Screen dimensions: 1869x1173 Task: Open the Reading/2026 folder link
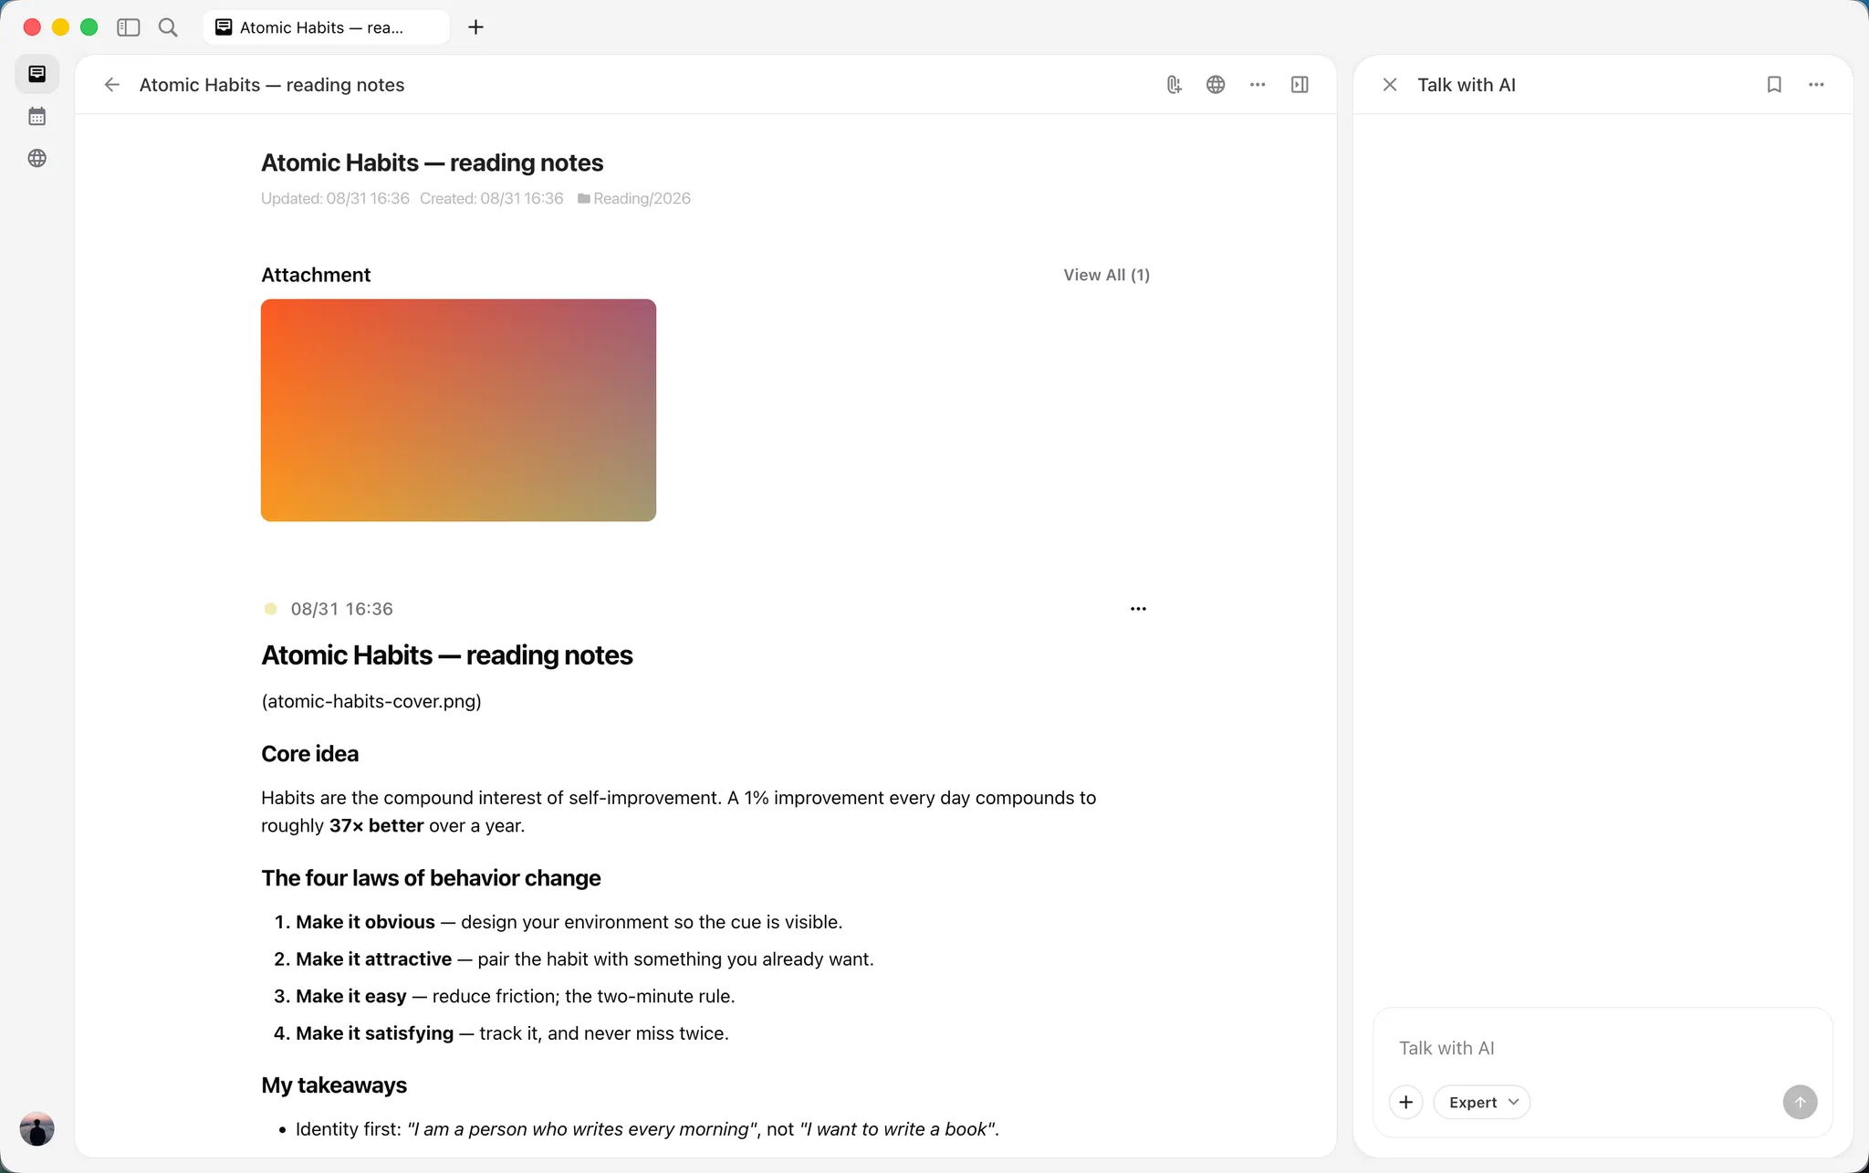pyautogui.click(x=634, y=198)
